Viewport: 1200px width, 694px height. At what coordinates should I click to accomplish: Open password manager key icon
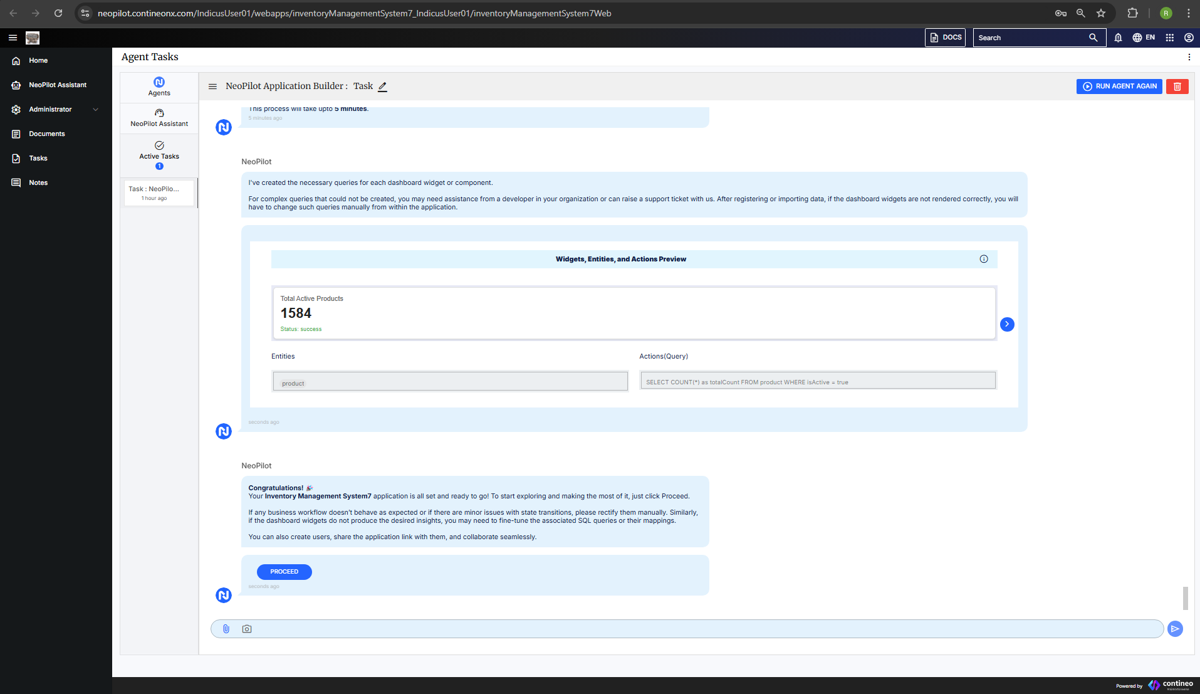pos(1060,13)
